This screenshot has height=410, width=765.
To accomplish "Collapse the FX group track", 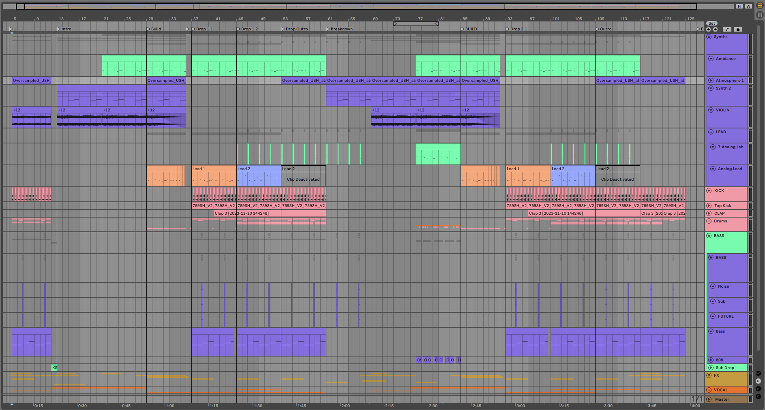I will coord(709,376).
